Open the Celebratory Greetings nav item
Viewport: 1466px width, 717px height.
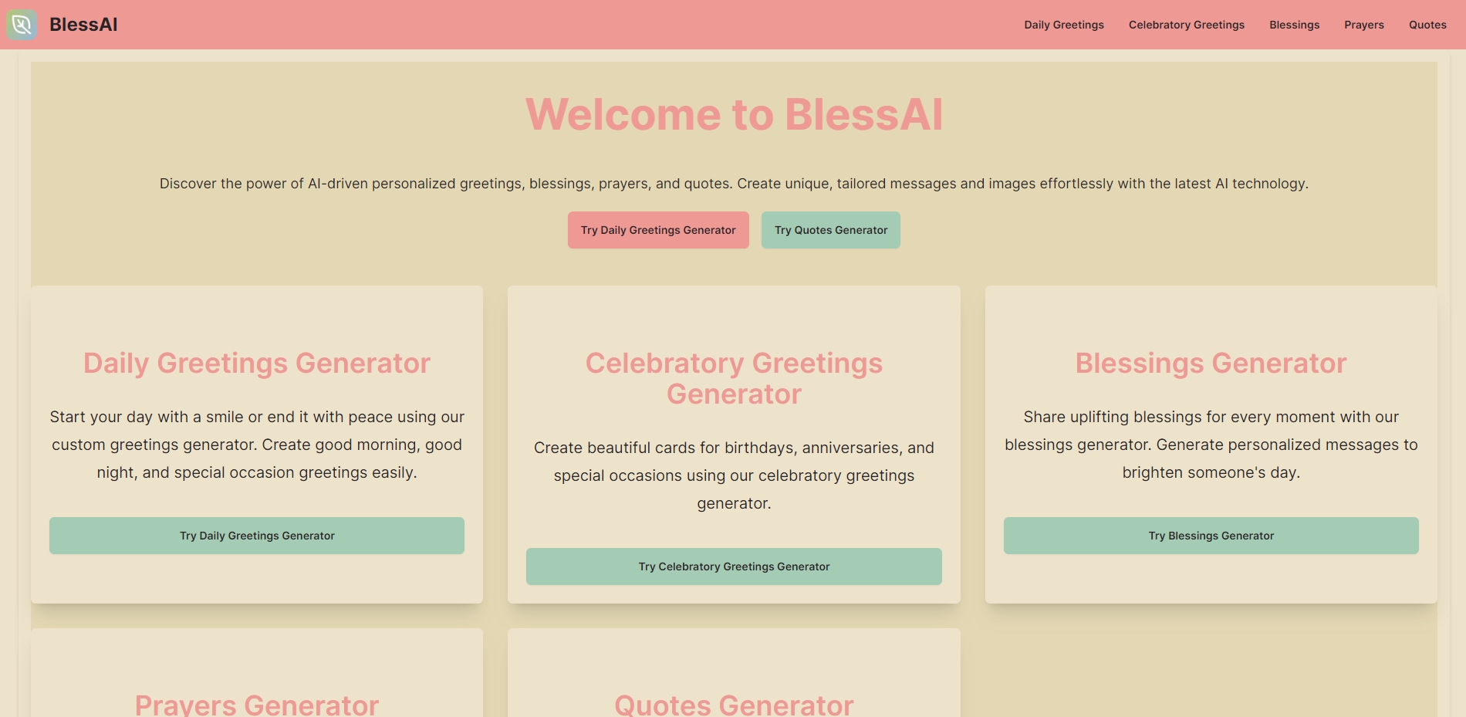pos(1187,25)
